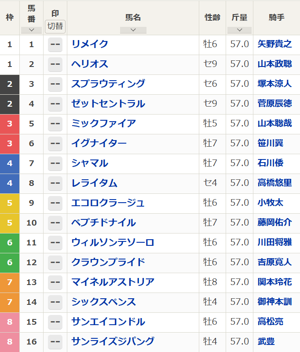Click the red frame 3 cell for イグナイター
The width and height of the screenshot is (300, 352).
click(x=10, y=143)
